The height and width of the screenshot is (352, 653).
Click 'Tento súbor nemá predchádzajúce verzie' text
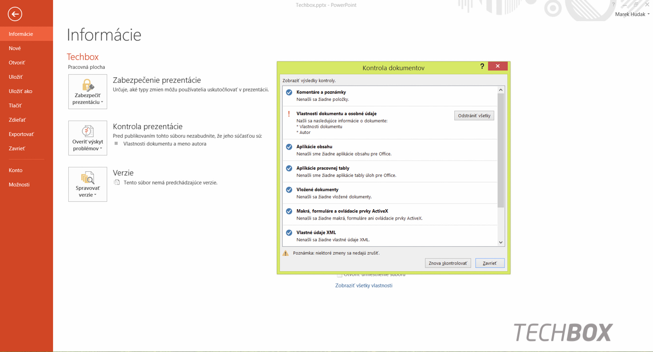pos(171,183)
